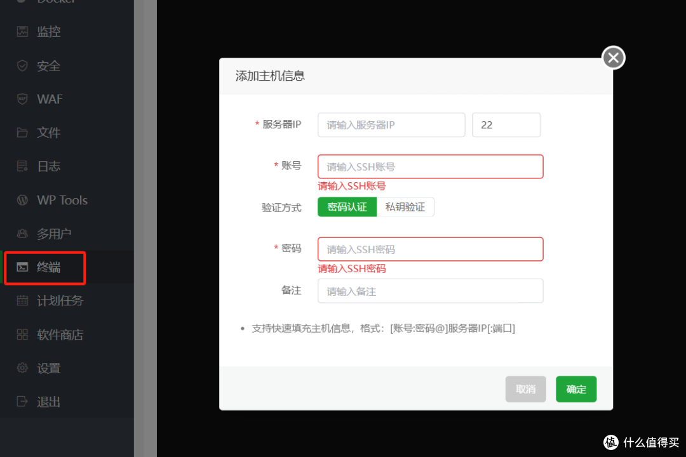The height and width of the screenshot is (457, 686).
Task: Switch to 私钥验证 authentication method
Action: pos(405,207)
